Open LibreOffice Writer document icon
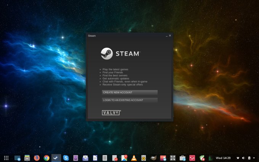259x162 pixels. point(95,158)
